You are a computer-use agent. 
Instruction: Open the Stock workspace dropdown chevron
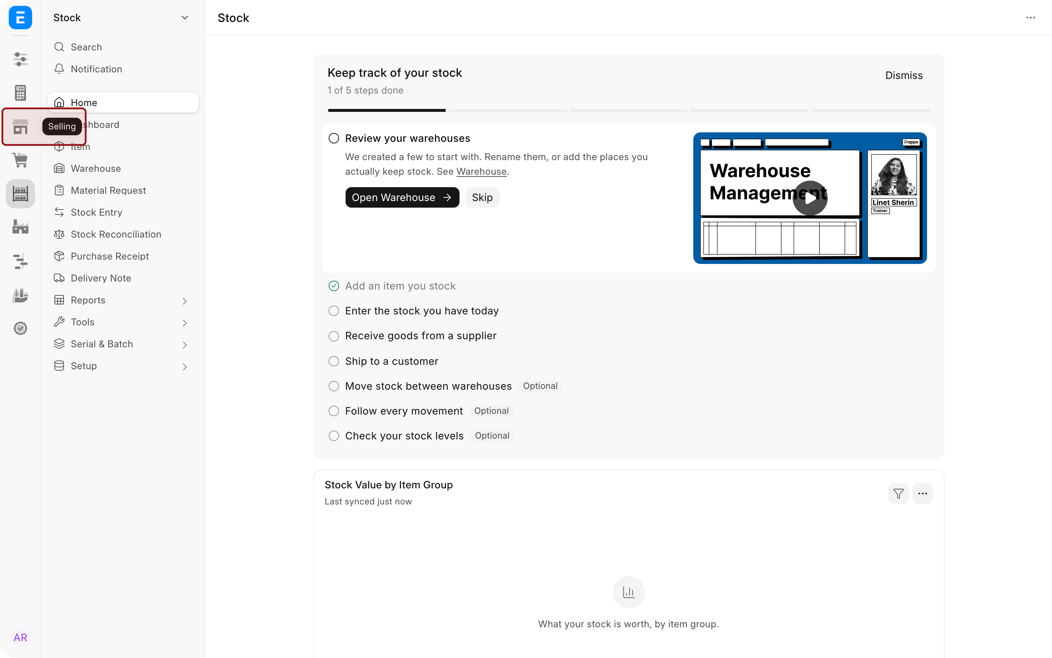point(185,18)
